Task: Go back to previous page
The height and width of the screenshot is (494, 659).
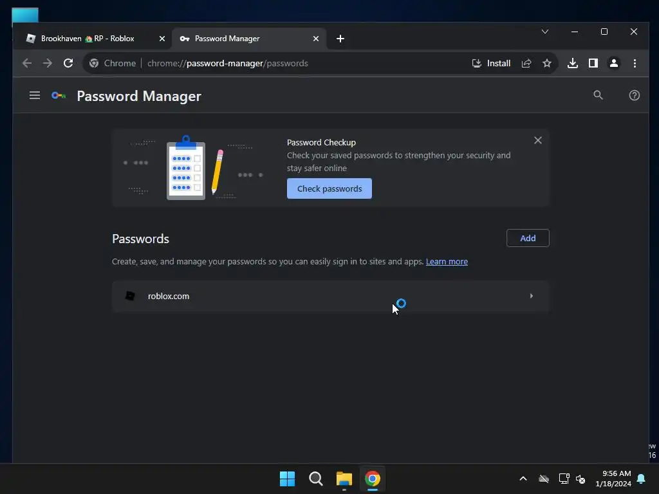Action: (27, 64)
